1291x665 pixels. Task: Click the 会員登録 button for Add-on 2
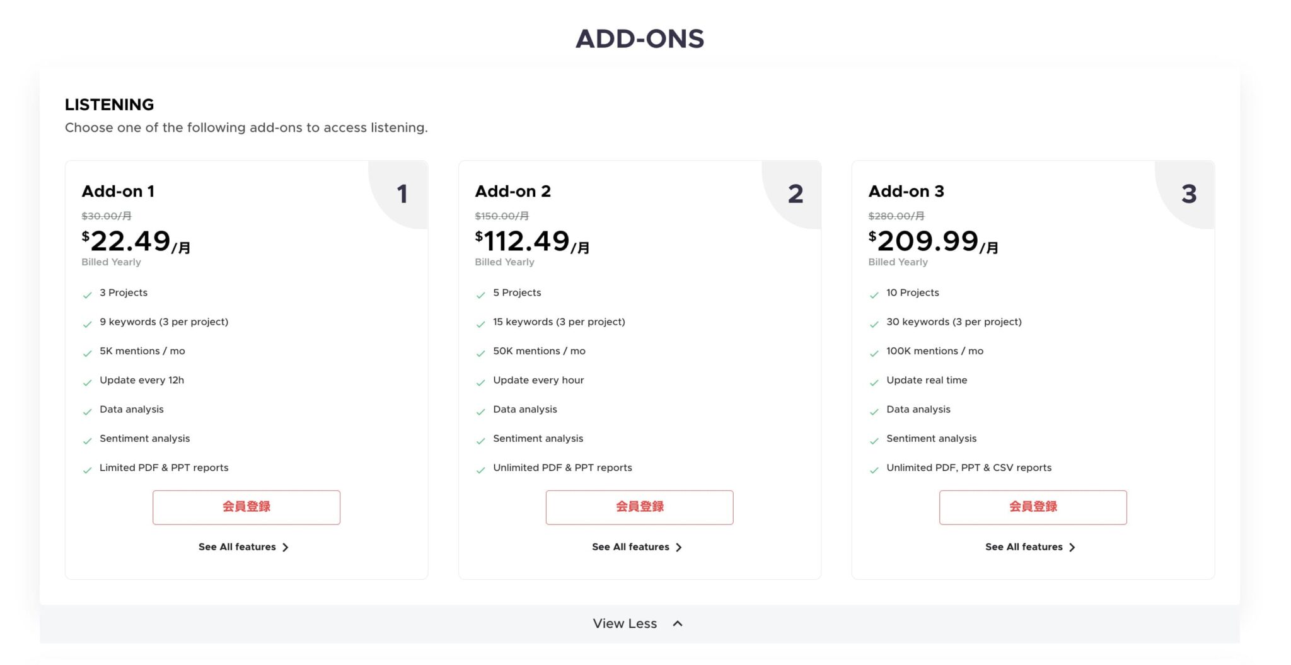(639, 507)
